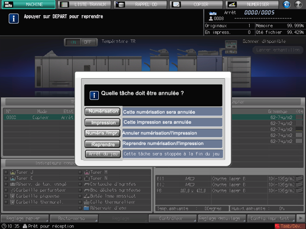Image resolution: width=306 pixels, height=229 pixels.
Task: Turn Température TR OFF
Action: [89, 42]
